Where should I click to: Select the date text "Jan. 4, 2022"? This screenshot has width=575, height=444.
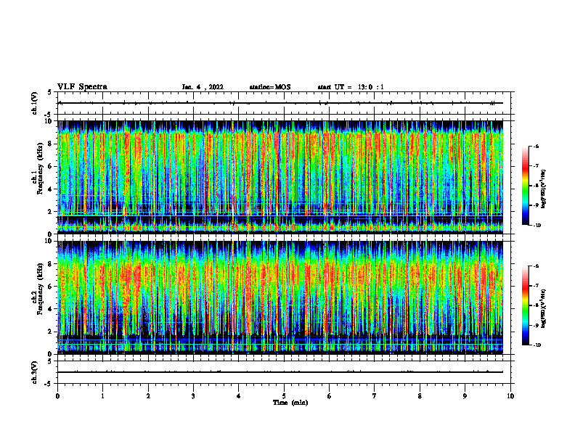tap(203, 87)
